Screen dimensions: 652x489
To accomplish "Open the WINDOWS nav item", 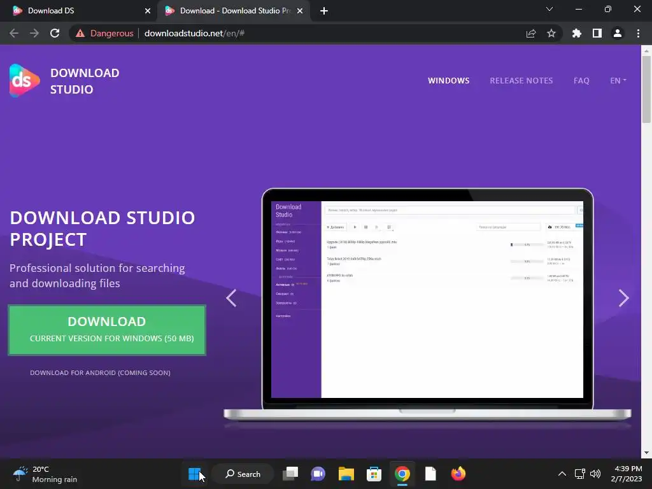I will (x=448, y=81).
